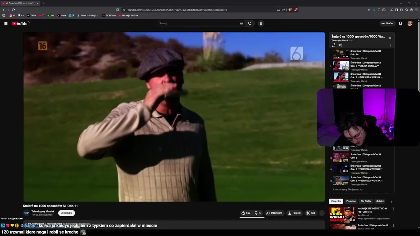This screenshot has width=420, height=236.
Task: Open S1 Odc. 5 PIERWSZA WERSJA item
Action: 361,181
